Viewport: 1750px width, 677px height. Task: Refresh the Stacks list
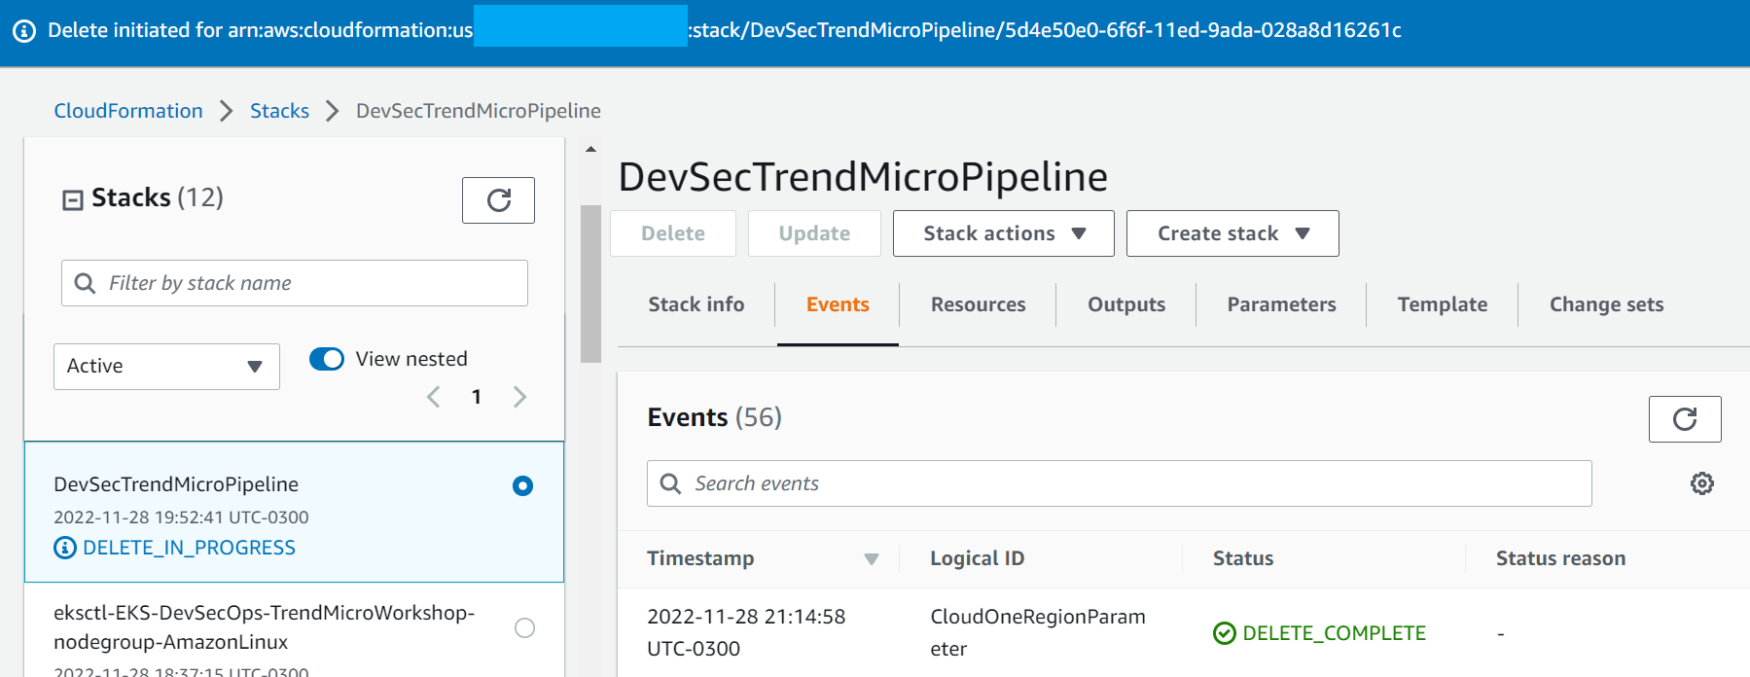(498, 200)
